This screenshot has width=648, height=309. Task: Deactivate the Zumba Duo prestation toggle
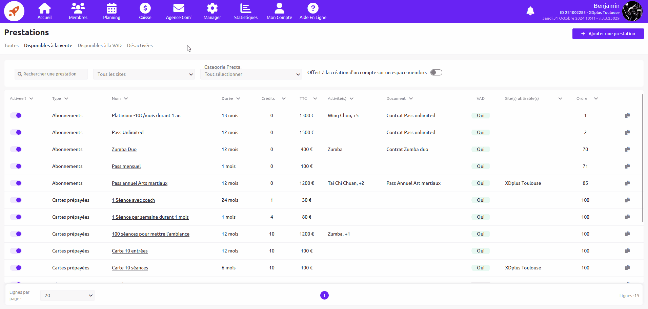(16, 149)
